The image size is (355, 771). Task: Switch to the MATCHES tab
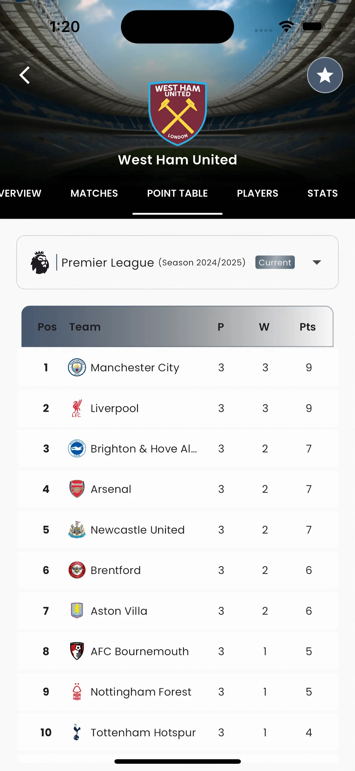click(x=94, y=193)
